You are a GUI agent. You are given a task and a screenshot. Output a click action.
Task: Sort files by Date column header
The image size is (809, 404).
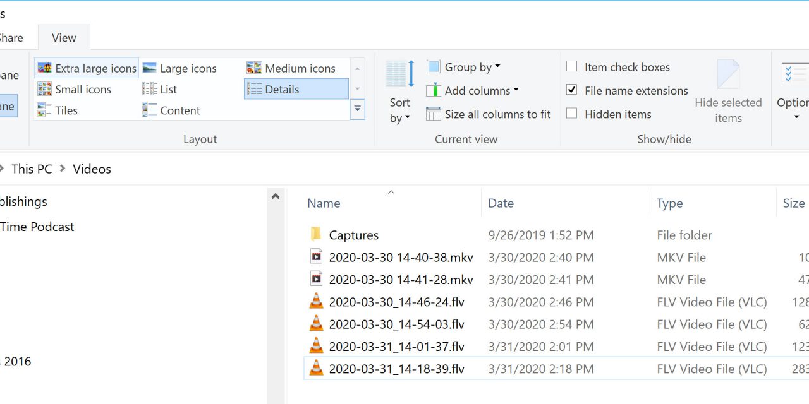tap(501, 203)
